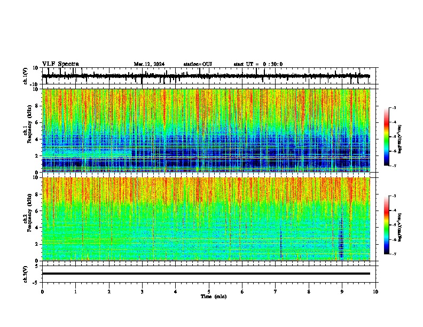Screen dimensions: 423x327
Task: Click the ch.1 spectrogram color bar
Action: [x=386, y=137]
